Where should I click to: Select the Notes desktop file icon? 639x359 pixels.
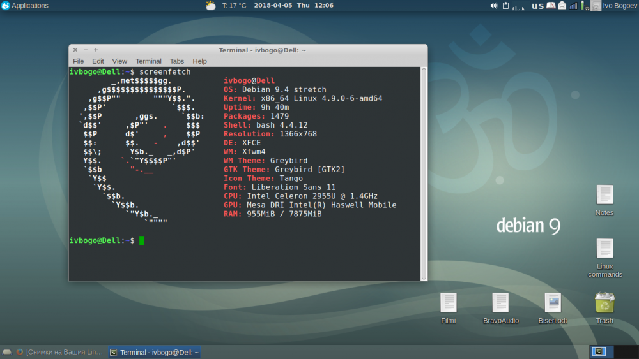[x=604, y=200]
